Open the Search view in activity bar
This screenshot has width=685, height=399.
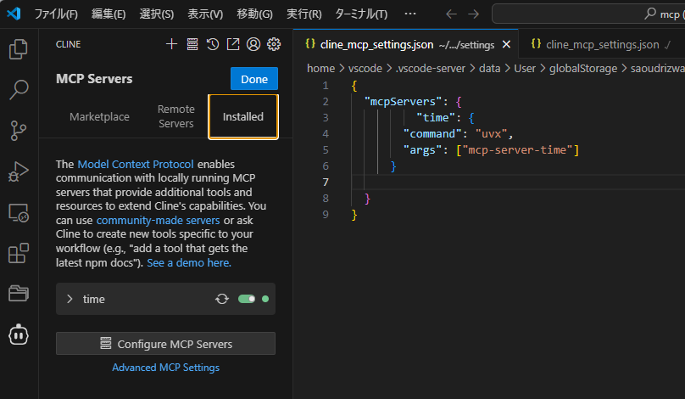(x=19, y=90)
